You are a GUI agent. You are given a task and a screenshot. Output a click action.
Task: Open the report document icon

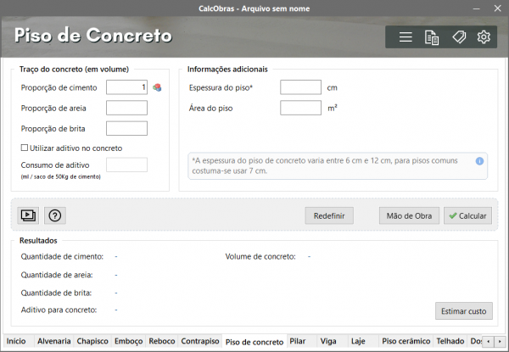432,37
